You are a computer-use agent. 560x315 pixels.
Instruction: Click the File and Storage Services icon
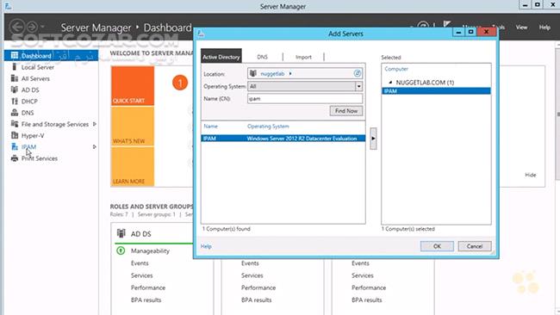15,124
